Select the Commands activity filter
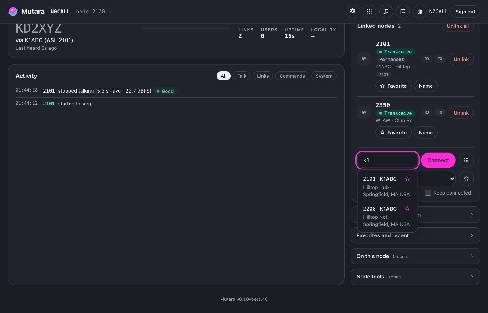Screen dimensions: 488x313 pyautogui.click(x=292, y=76)
